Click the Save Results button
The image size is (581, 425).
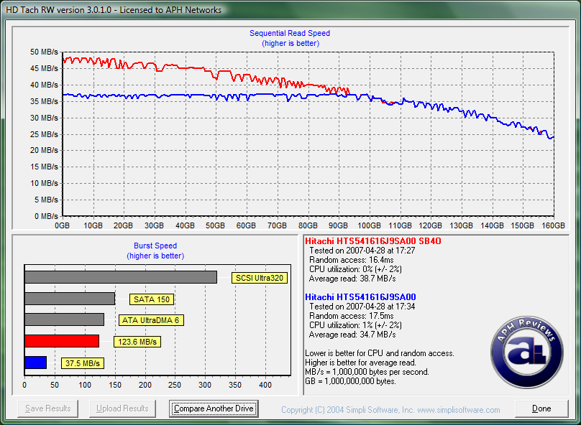(48, 408)
